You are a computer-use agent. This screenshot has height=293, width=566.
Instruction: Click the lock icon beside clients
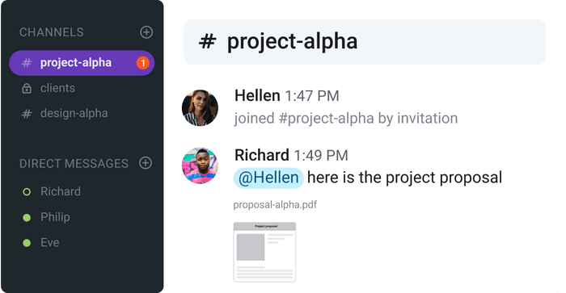click(27, 88)
